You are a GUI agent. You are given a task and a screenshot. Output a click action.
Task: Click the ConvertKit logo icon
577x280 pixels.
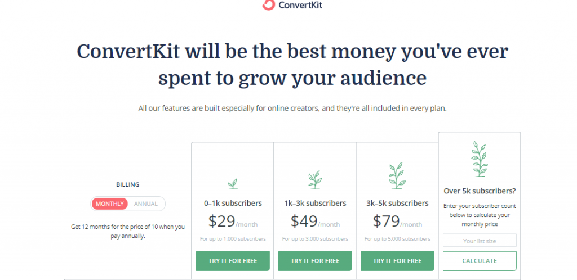pyautogui.click(x=269, y=4)
